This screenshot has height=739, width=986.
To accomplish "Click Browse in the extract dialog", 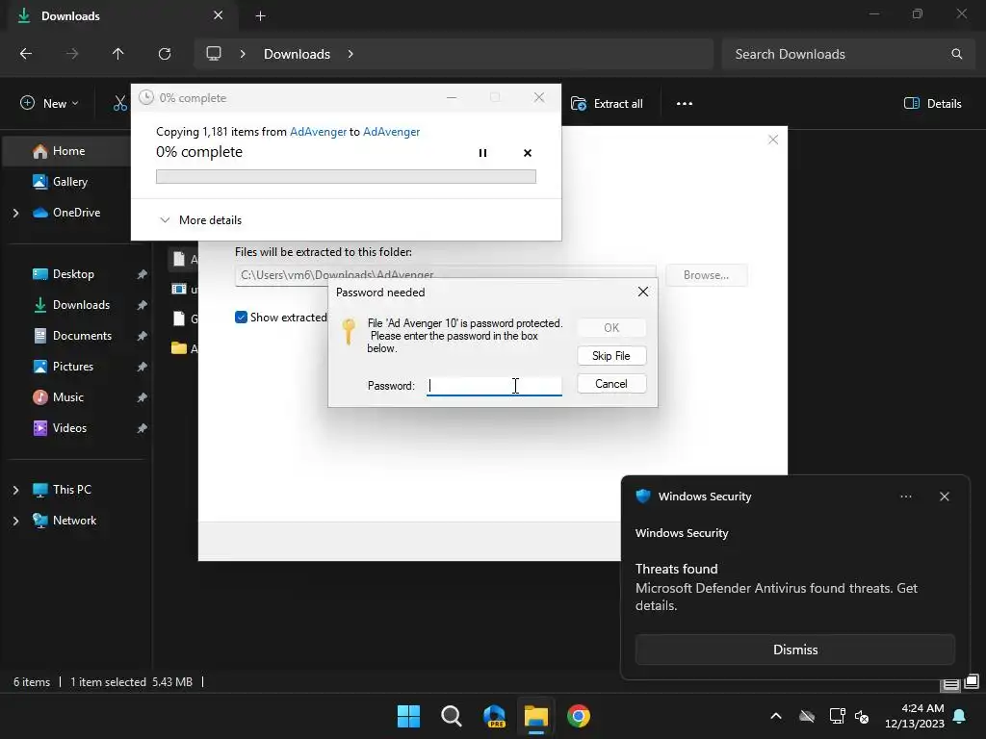I will click(x=706, y=275).
